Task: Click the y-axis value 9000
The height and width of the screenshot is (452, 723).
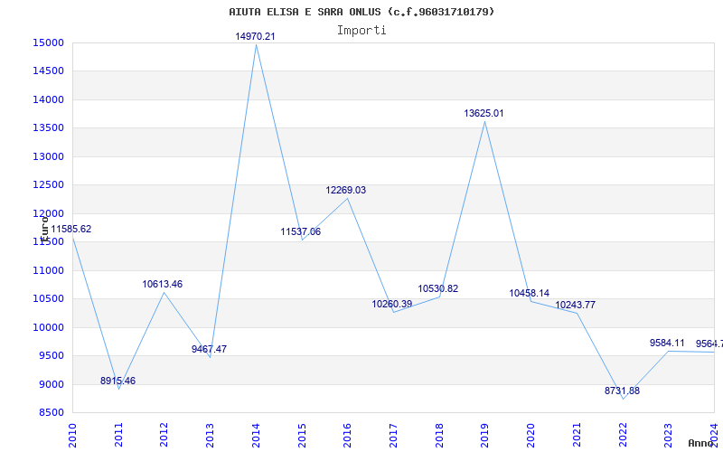Action: (x=51, y=384)
